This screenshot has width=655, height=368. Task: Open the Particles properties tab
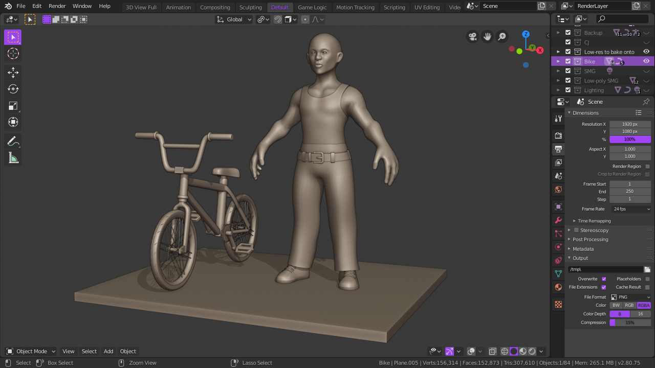[558, 234]
